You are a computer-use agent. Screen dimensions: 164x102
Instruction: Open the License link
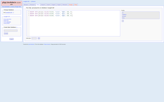pos(13,7)
